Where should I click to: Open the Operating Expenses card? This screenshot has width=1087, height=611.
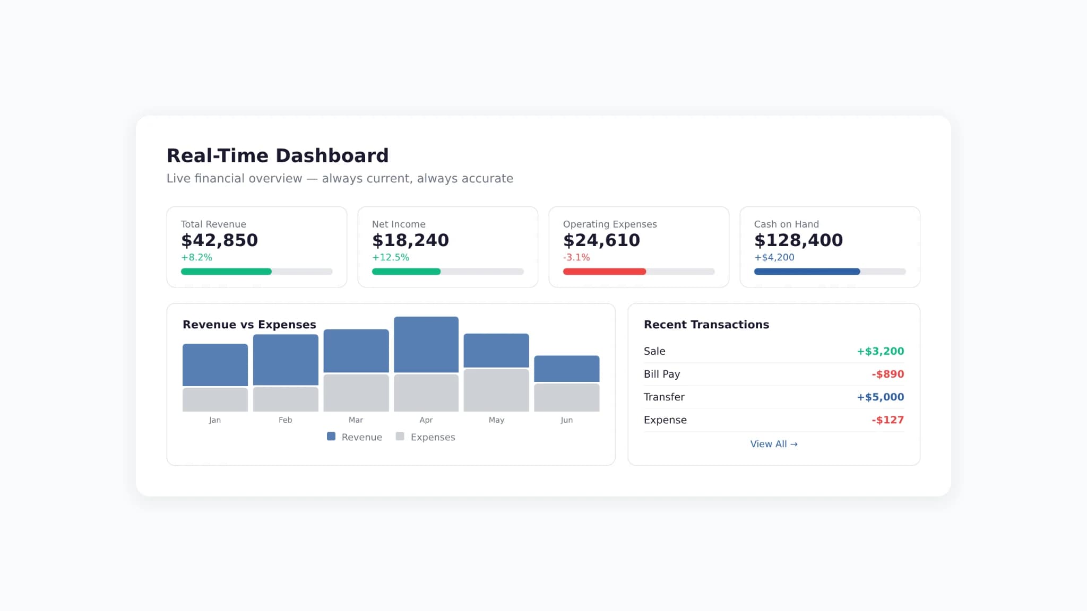[x=639, y=247]
